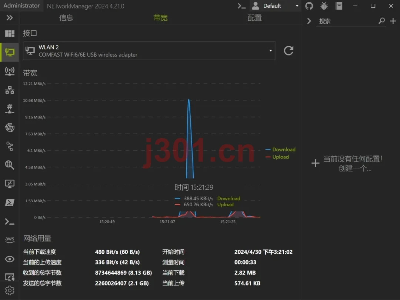Click 创建一个 to create a profile

[354, 169]
